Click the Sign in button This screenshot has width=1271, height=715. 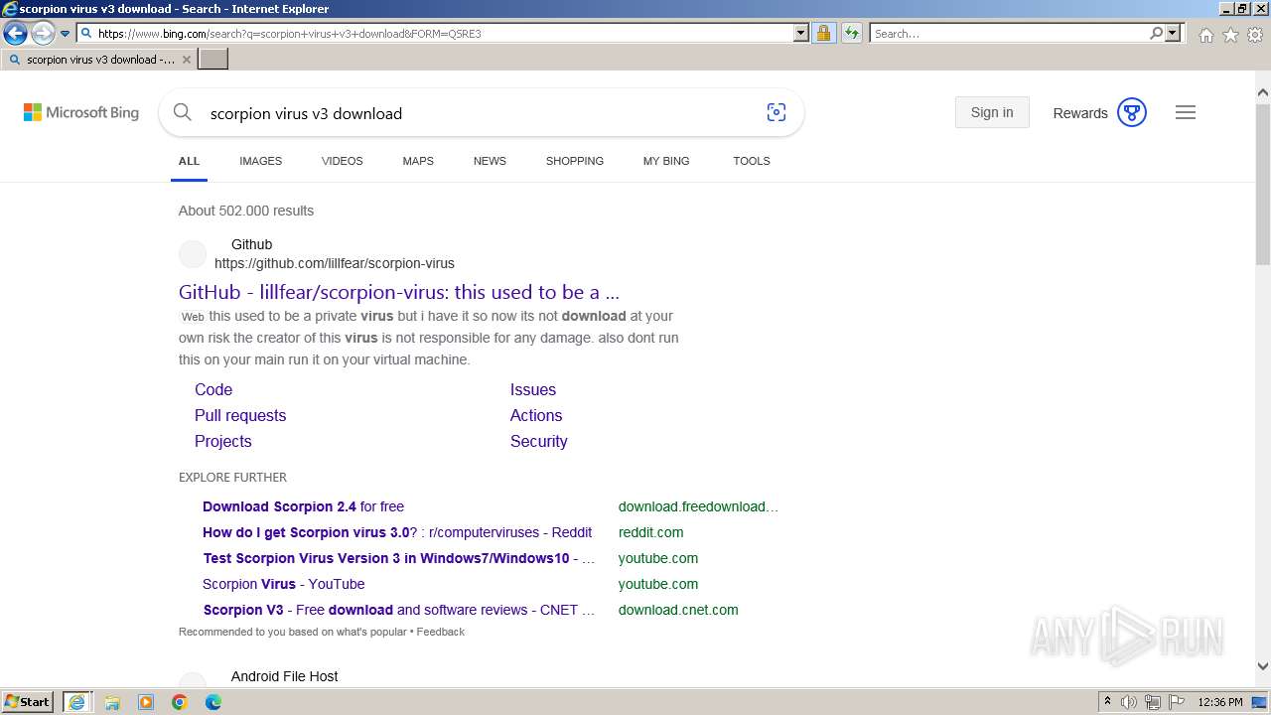[992, 112]
